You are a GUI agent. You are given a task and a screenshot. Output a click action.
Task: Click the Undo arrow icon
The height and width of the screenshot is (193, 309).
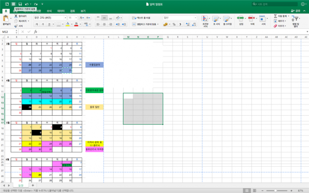pyautogui.click(x=27, y=4)
